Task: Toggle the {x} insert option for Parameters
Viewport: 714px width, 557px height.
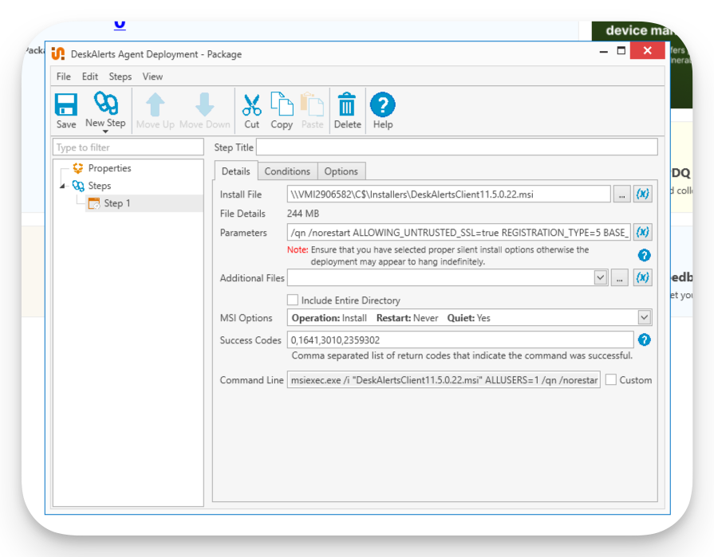Action: pos(642,232)
